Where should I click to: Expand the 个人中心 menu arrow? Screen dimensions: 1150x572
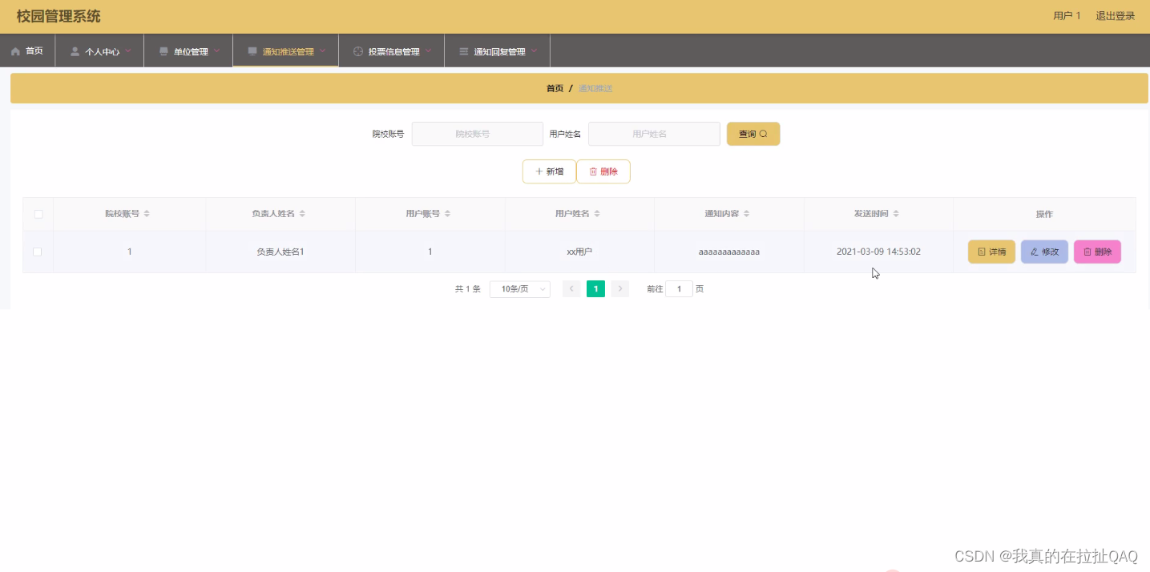coord(128,50)
